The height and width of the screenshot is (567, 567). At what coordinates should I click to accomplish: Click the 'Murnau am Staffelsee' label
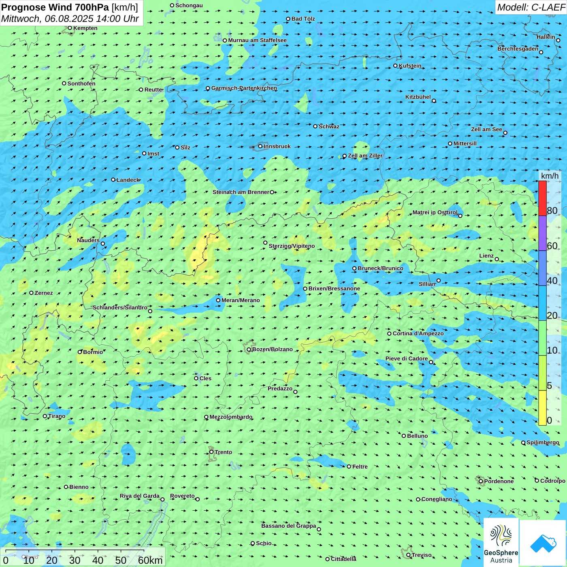tap(257, 40)
